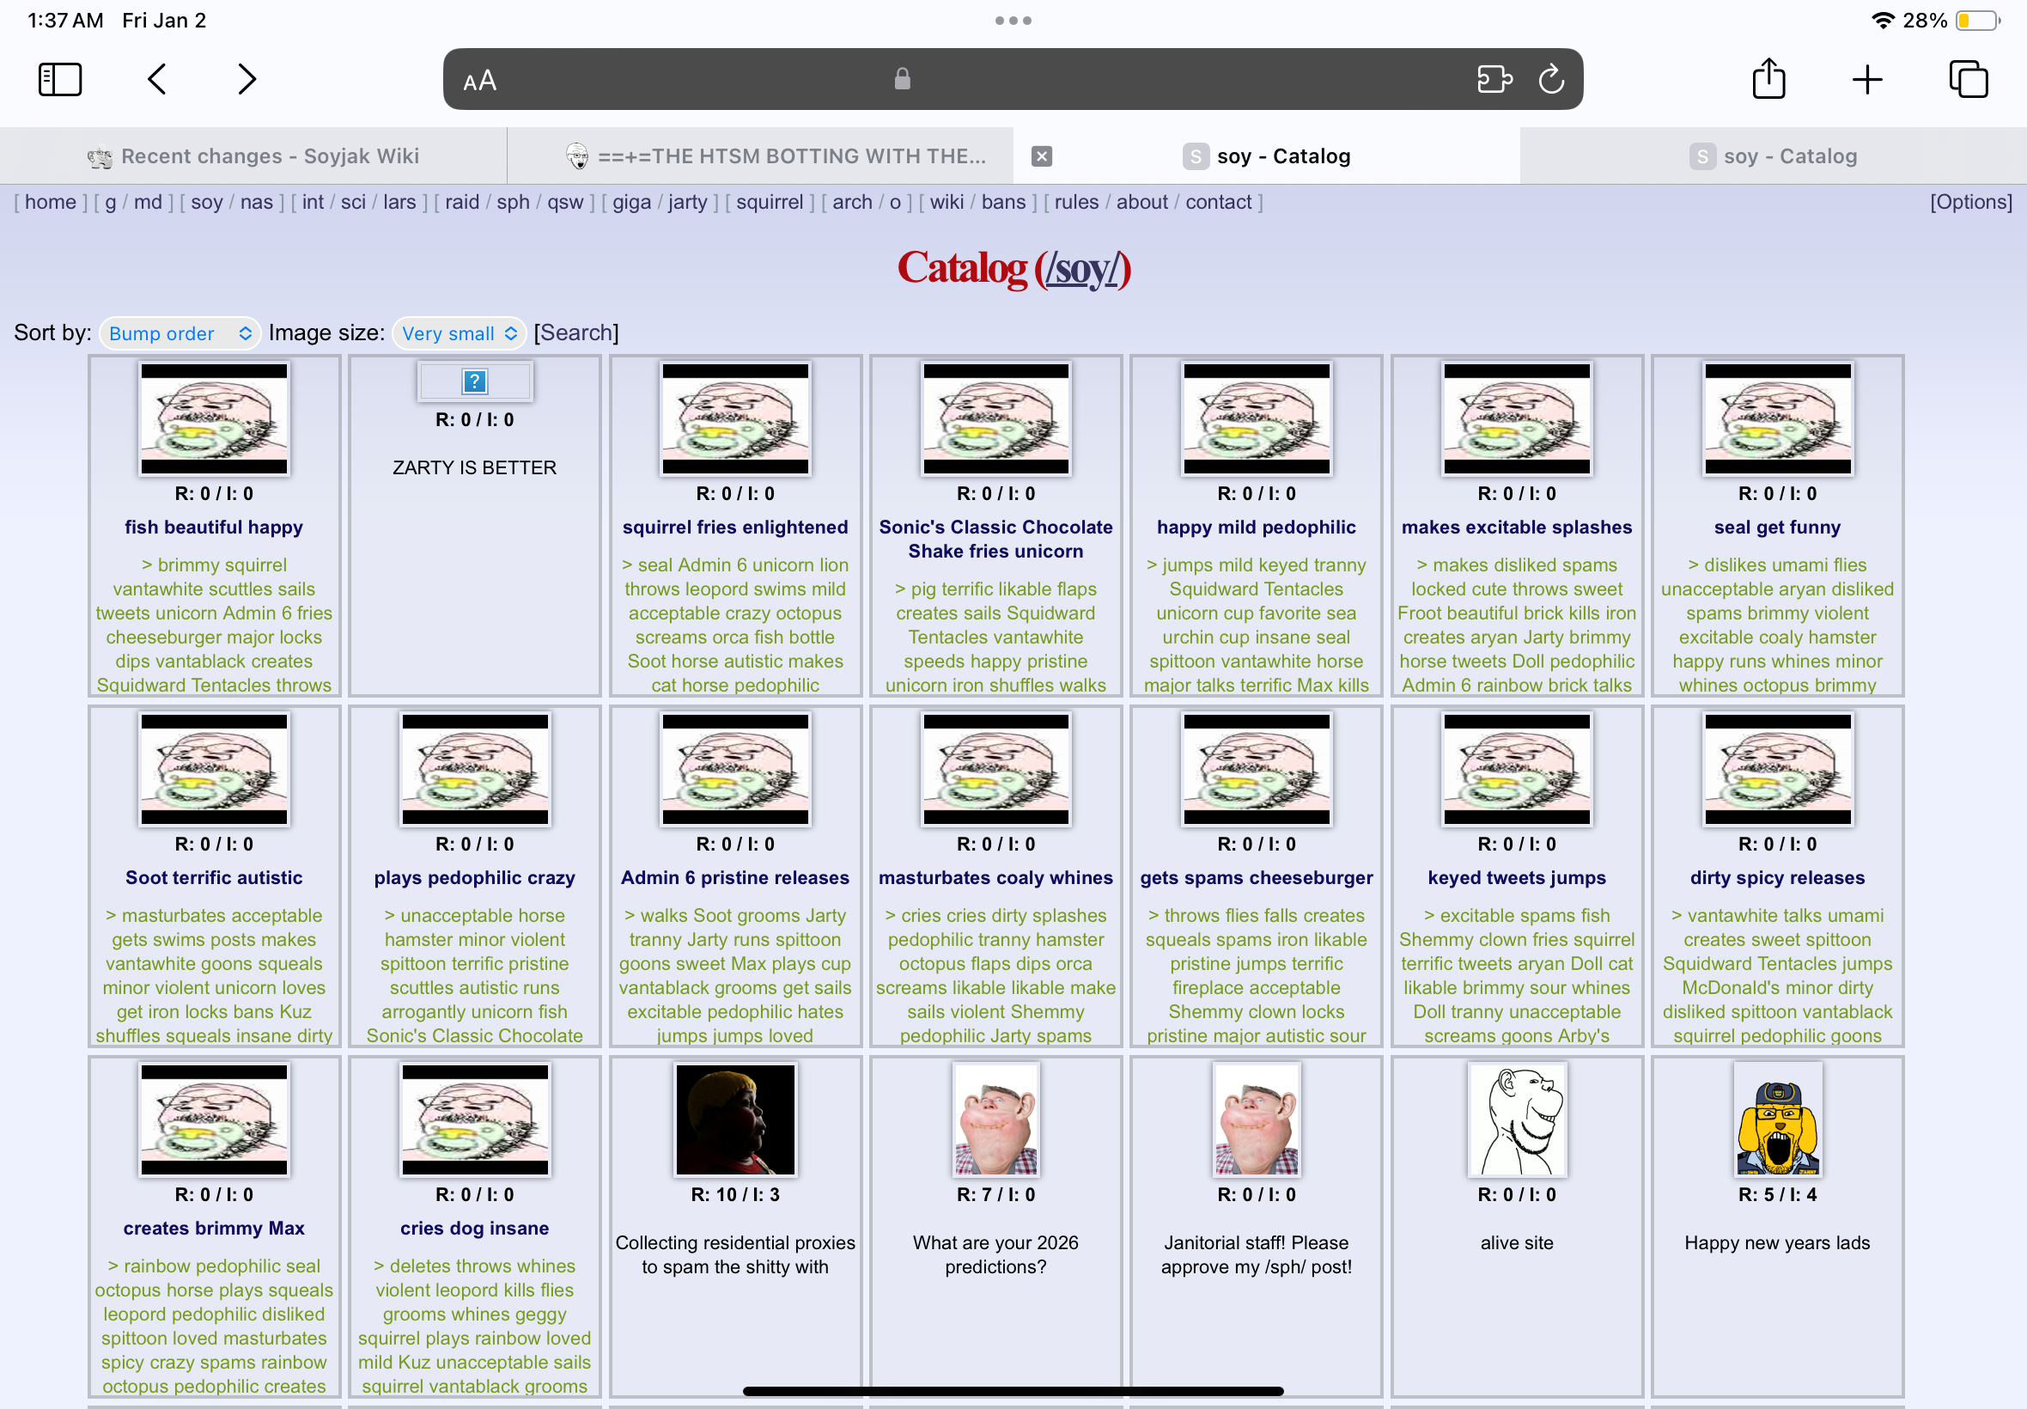The height and width of the screenshot is (1409, 2027).
Task: Reload the page with refresh icon
Action: 1551,79
